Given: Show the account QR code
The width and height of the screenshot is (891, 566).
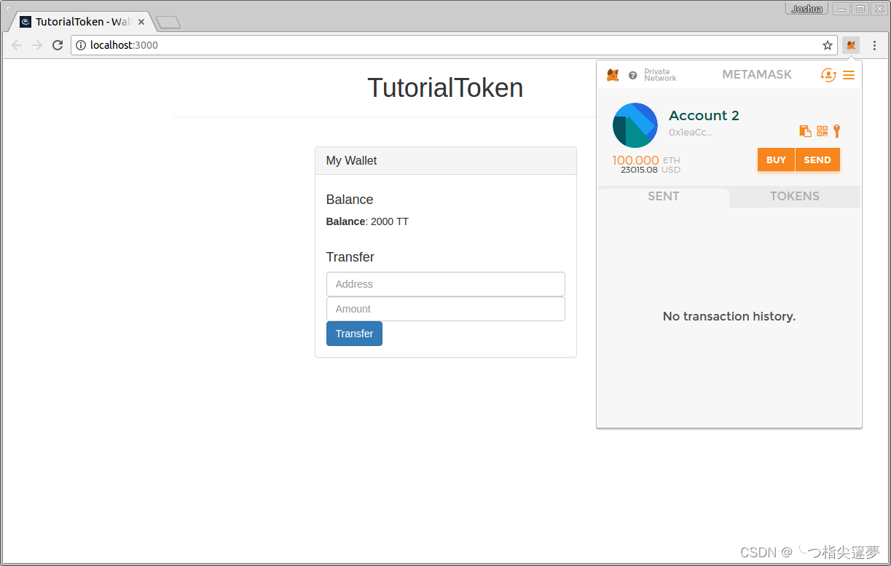Looking at the screenshot, I should click(822, 131).
